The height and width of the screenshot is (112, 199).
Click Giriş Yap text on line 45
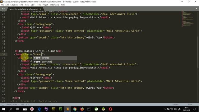pyautogui.click(x=94, y=88)
